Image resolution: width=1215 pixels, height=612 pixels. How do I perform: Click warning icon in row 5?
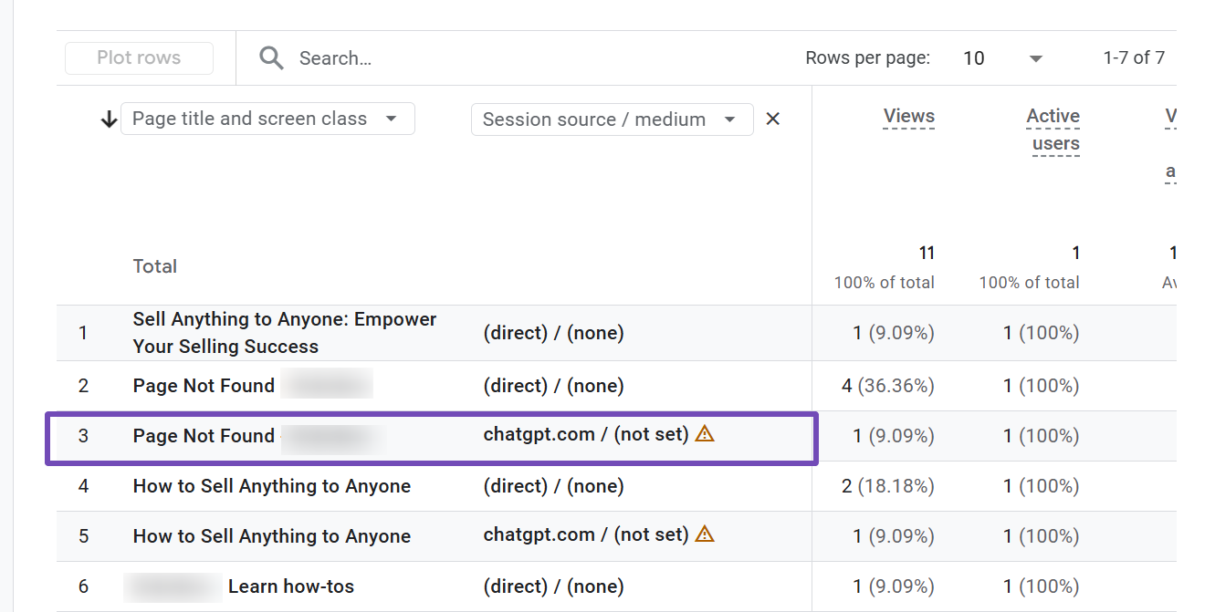pyautogui.click(x=705, y=534)
